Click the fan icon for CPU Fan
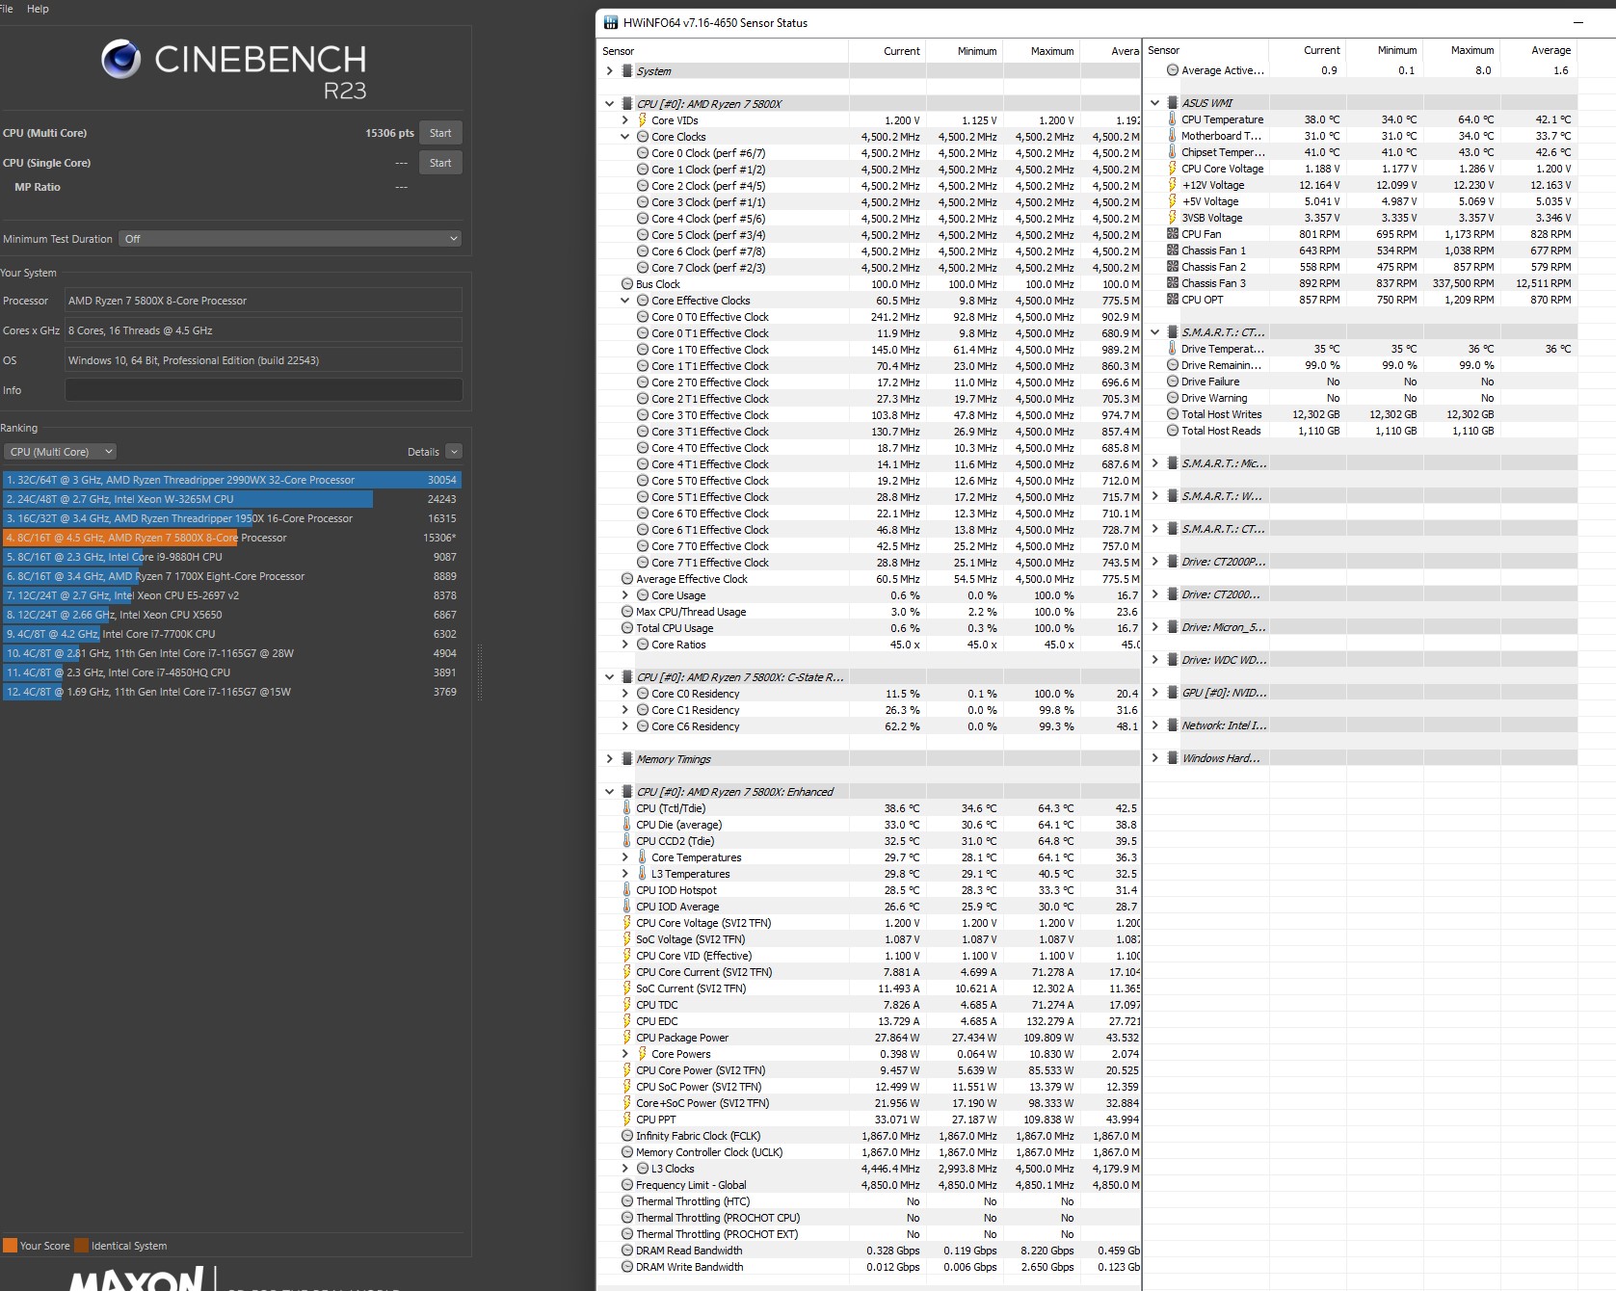The width and height of the screenshot is (1616, 1291). pos(1173,234)
